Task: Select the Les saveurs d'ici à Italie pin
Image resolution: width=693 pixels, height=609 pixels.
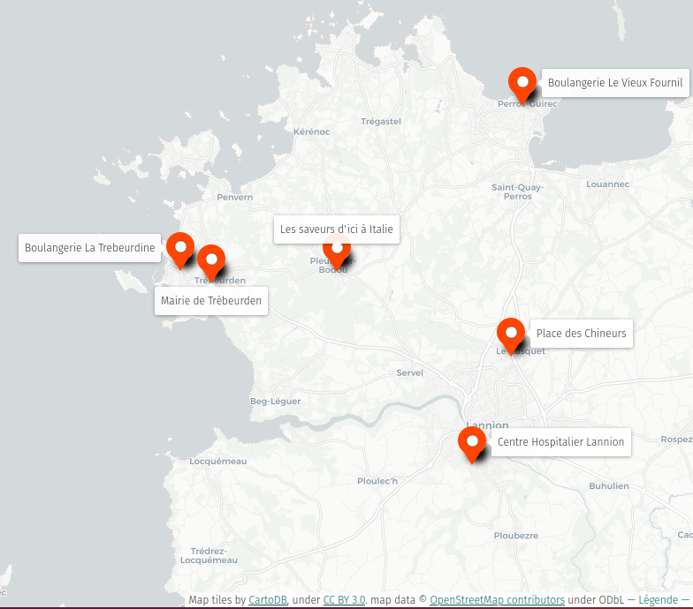Action: pyautogui.click(x=337, y=251)
